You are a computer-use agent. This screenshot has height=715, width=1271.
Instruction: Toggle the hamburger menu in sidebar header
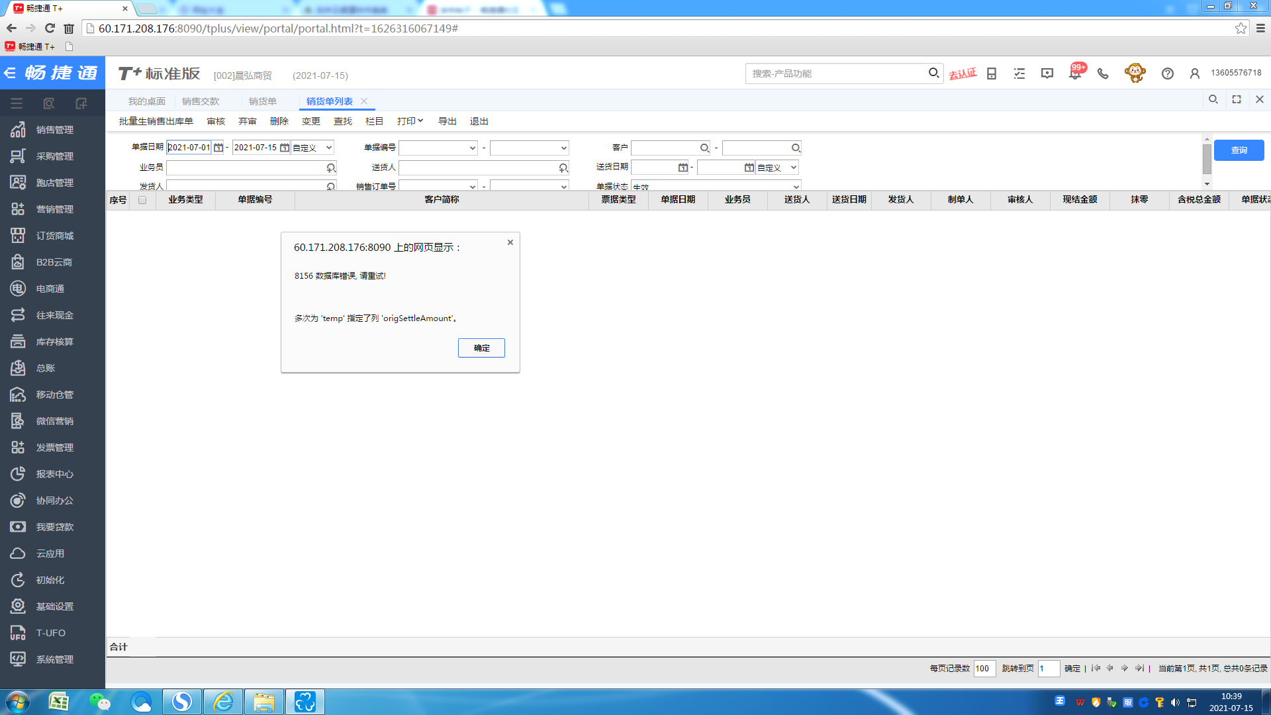pyautogui.click(x=17, y=103)
